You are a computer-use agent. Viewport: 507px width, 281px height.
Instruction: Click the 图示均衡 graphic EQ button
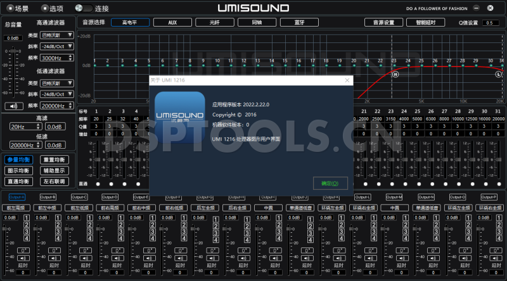tap(19, 170)
